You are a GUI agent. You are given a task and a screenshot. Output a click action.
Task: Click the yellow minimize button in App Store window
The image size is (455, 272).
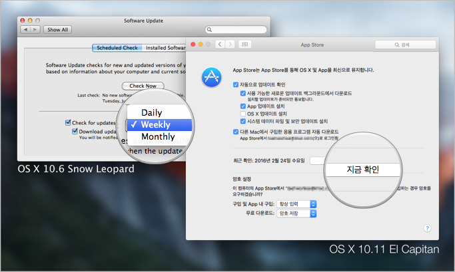pyautogui.click(x=201, y=45)
